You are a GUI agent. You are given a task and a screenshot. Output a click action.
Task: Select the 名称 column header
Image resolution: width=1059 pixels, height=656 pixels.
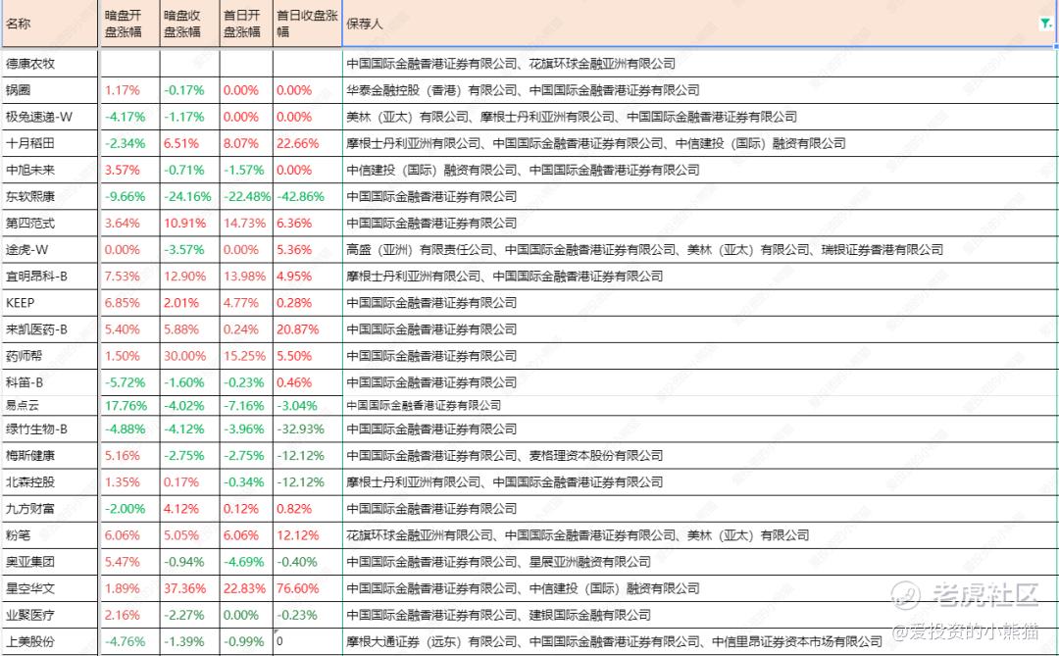pos(51,24)
